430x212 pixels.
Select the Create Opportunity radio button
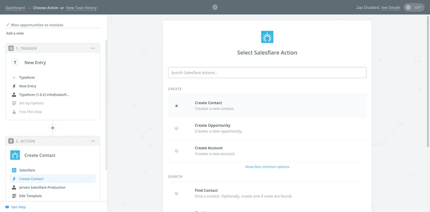pos(176,128)
